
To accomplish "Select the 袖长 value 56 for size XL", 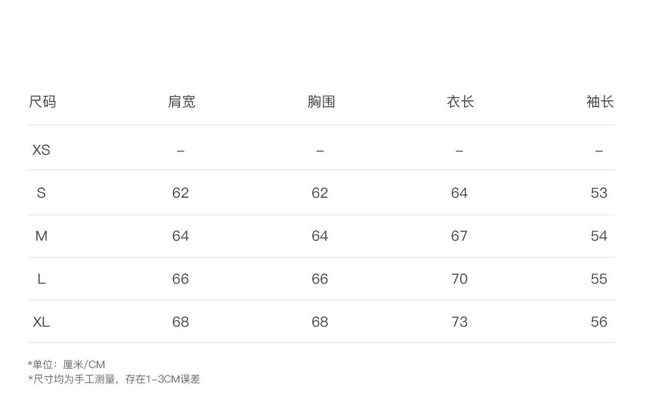I will coord(599,322).
